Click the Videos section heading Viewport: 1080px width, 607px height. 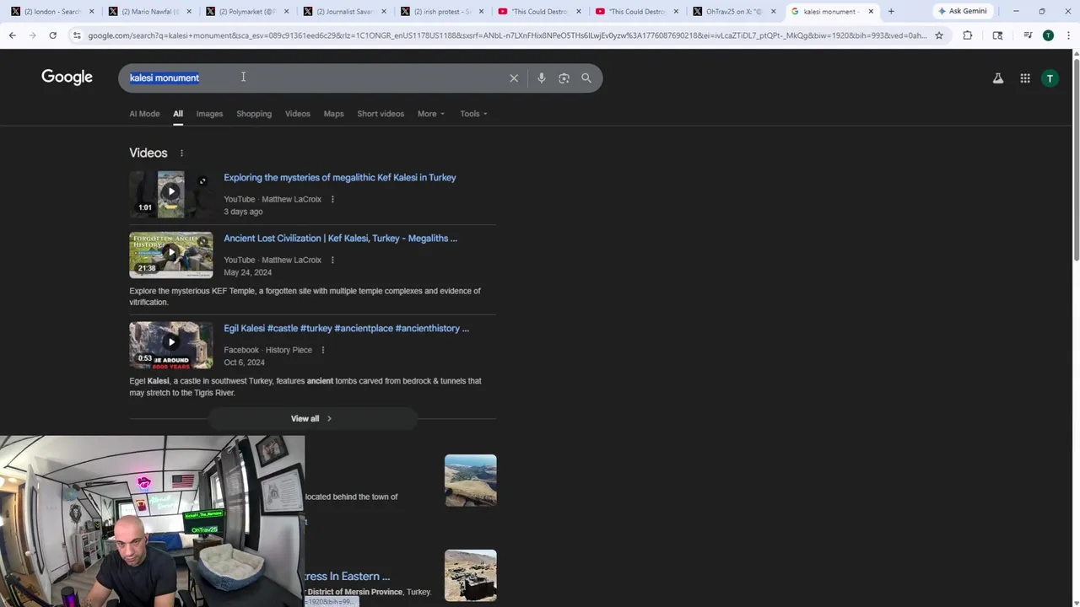148,153
